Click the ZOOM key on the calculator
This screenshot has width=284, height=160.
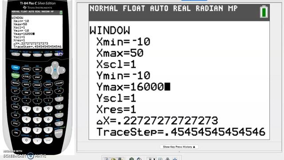pos(37,55)
